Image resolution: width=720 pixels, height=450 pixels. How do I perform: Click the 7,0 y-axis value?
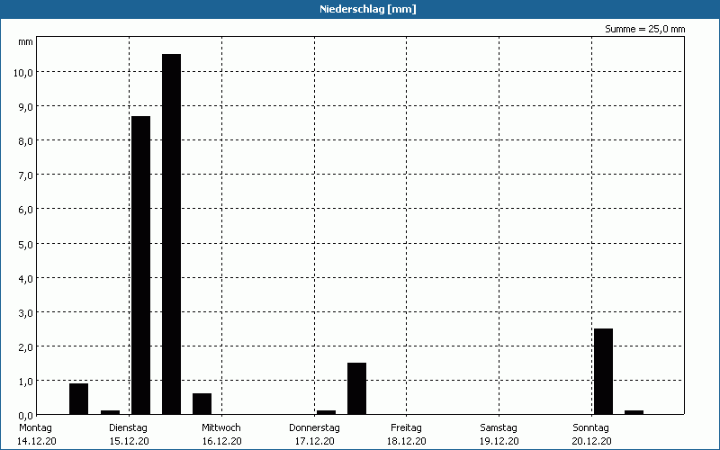25,175
